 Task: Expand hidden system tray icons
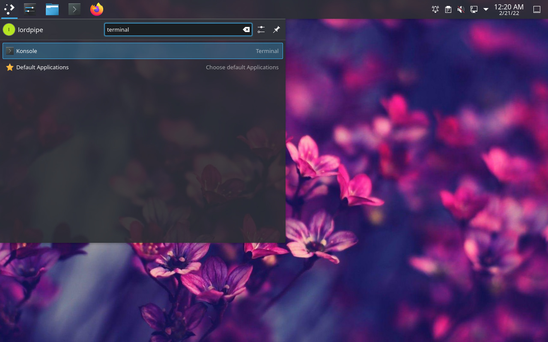(485, 9)
